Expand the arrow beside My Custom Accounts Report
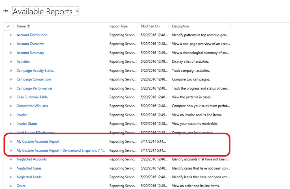 pos(11,142)
